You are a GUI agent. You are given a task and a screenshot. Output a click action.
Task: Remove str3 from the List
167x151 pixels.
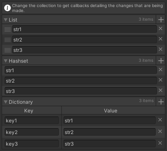(160, 49)
